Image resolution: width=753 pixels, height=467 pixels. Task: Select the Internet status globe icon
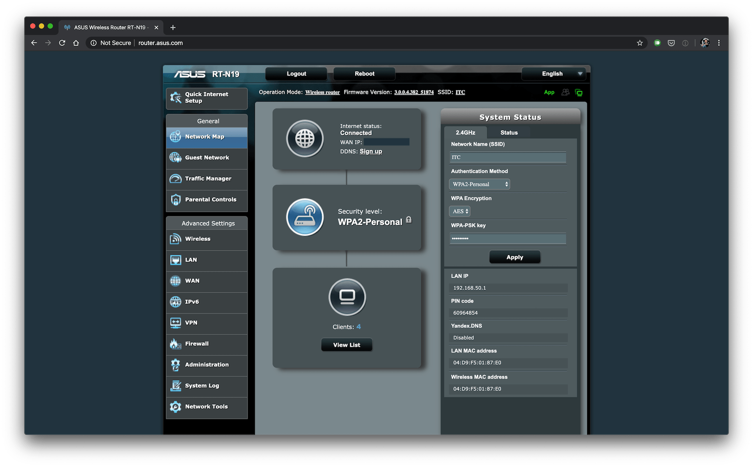(x=305, y=138)
